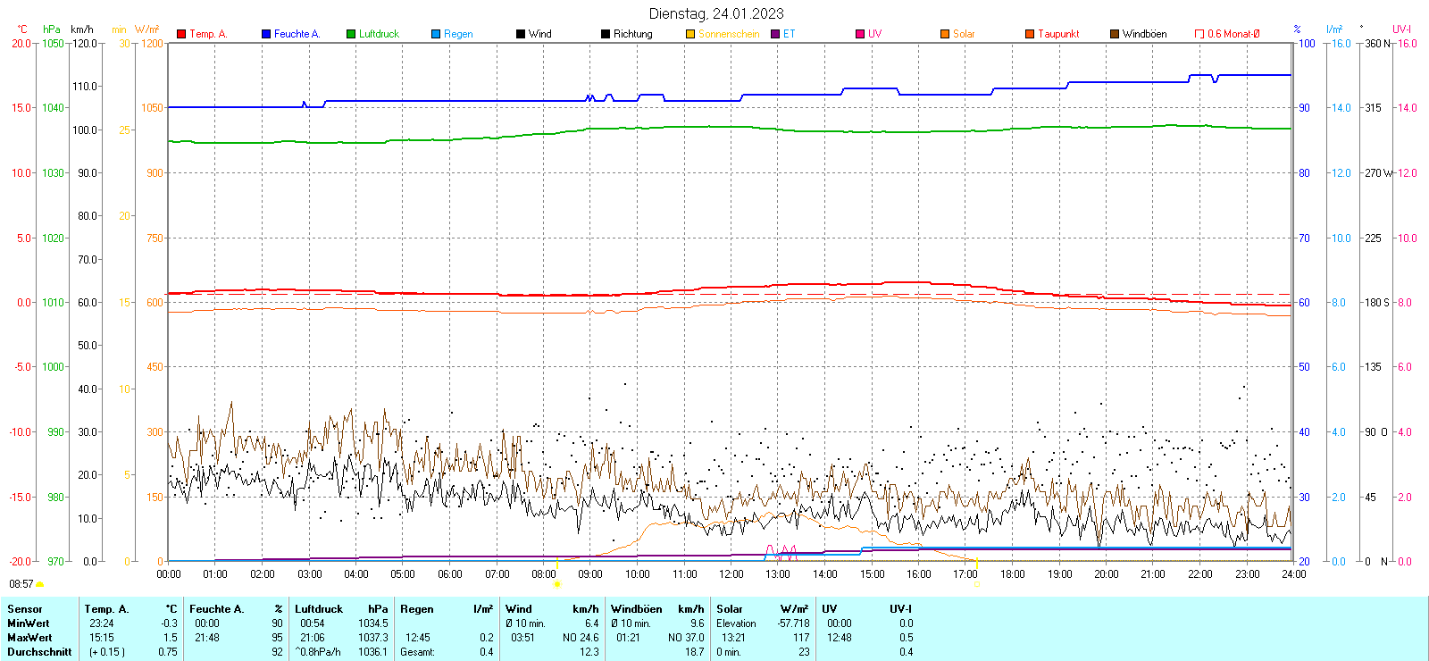The width and height of the screenshot is (1429, 661).
Task: Toggle the 0.6 Monat-Ø legend box
Action: click(1199, 34)
